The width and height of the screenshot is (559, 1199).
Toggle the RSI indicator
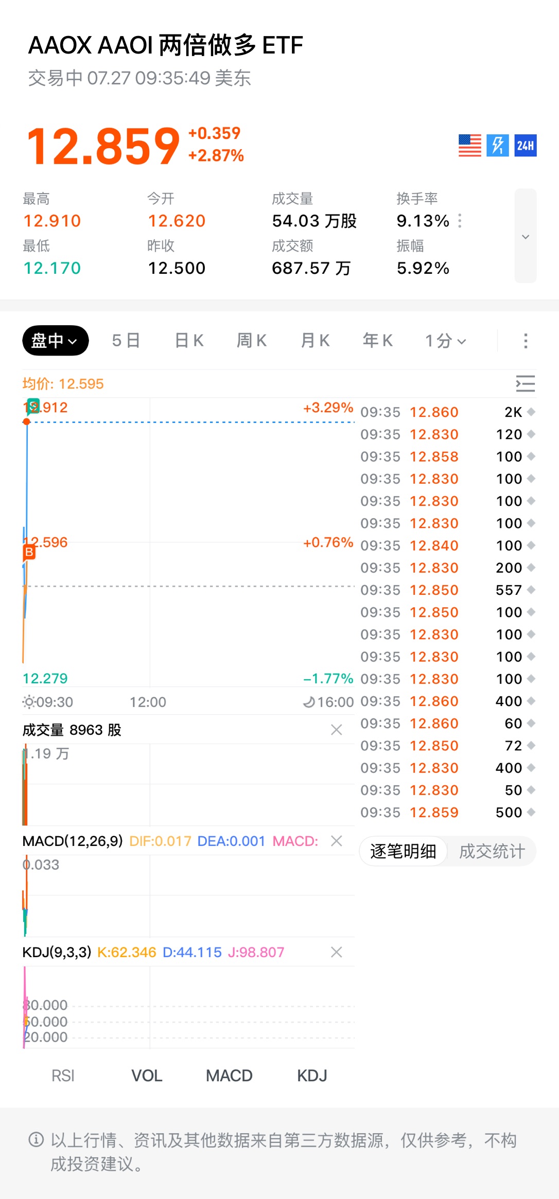tap(63, 1075)
